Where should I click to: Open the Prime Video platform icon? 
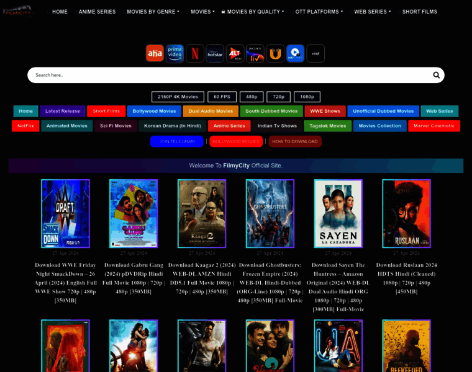coord(175,53)
